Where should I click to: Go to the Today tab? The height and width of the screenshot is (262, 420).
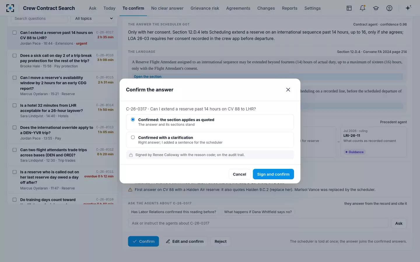[x=109, y=8]
